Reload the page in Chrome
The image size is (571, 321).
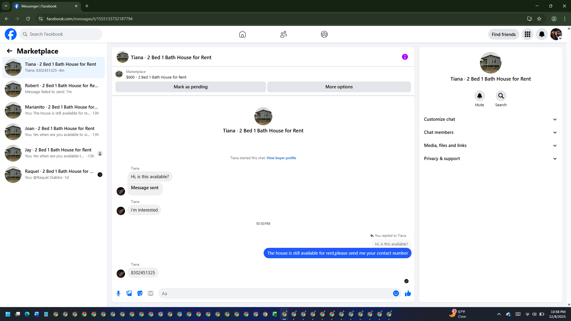tap(28, 19)
